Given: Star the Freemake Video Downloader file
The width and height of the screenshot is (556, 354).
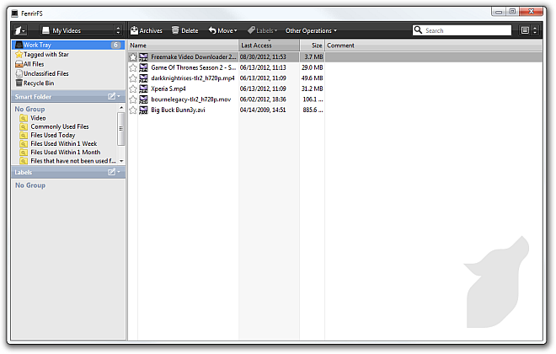Looking at the screenshot, I should 132,57.
